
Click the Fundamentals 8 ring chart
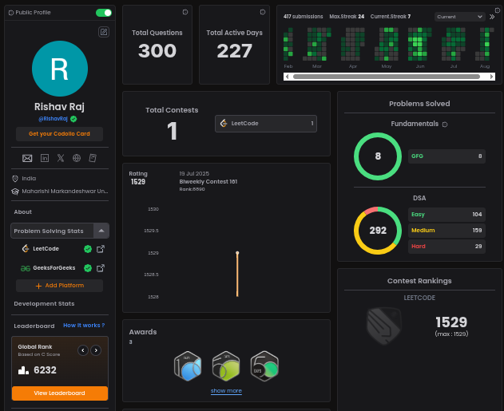click(x=378, y=156)
